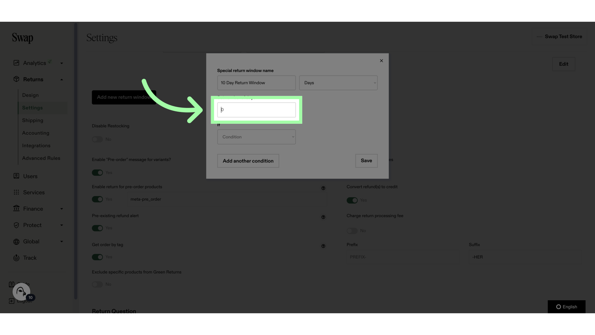Click Add another condition button

tap(248, 160)
